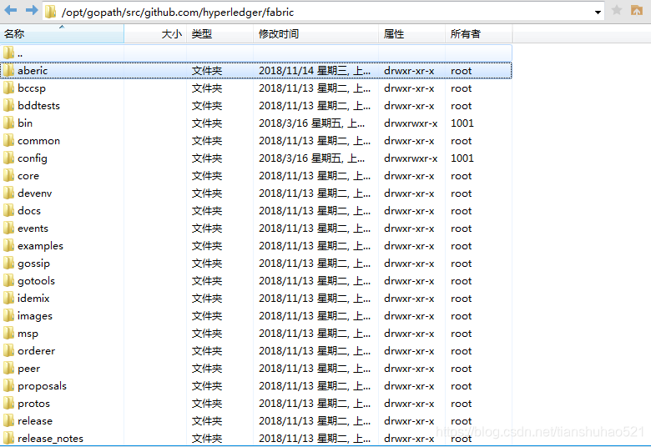Image resolution: width=651 pixels, height=447 pixels.
Task: Select the orderer folder icon
Action: coord(8,351)
